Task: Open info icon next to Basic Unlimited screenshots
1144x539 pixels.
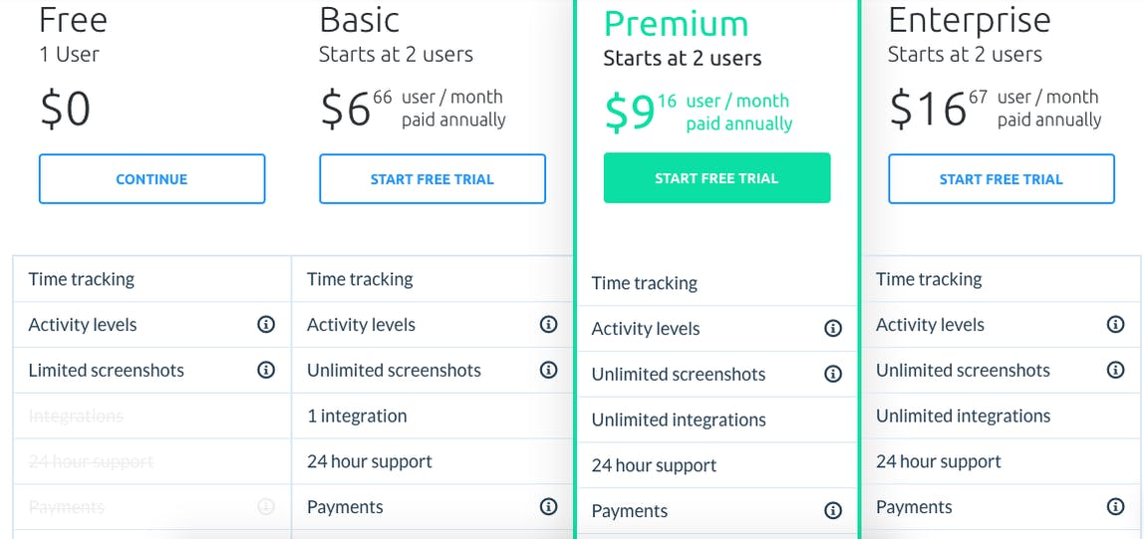Action: pyautogui.click(x=548, y=371)
